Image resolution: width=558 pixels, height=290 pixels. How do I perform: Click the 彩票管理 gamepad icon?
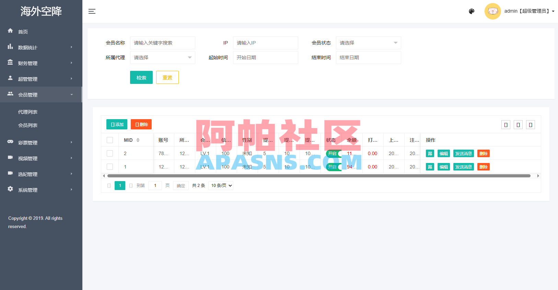point(10,142)
